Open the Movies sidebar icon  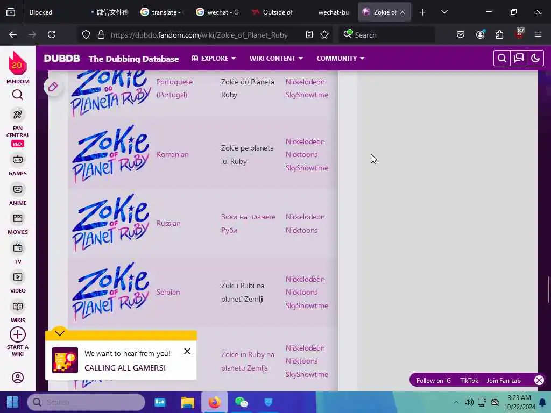[x=18, y=218]
